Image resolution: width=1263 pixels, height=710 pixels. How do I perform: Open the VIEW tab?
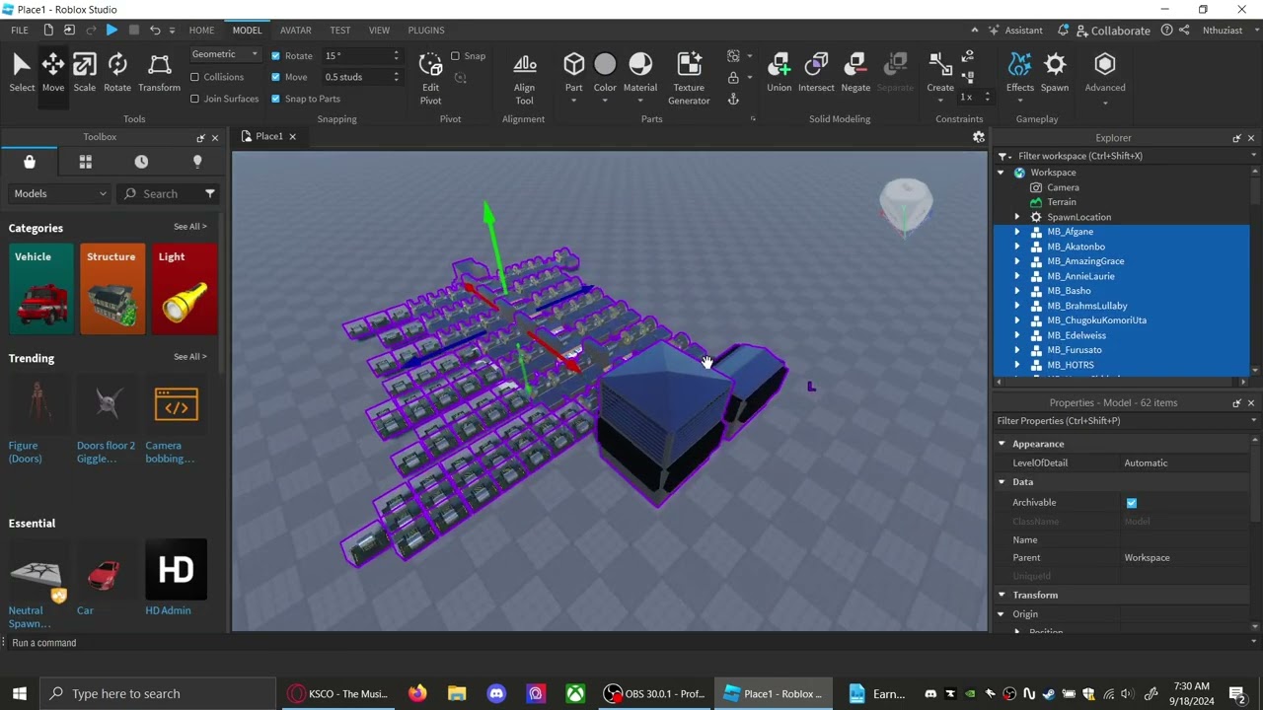pos(379,31)
